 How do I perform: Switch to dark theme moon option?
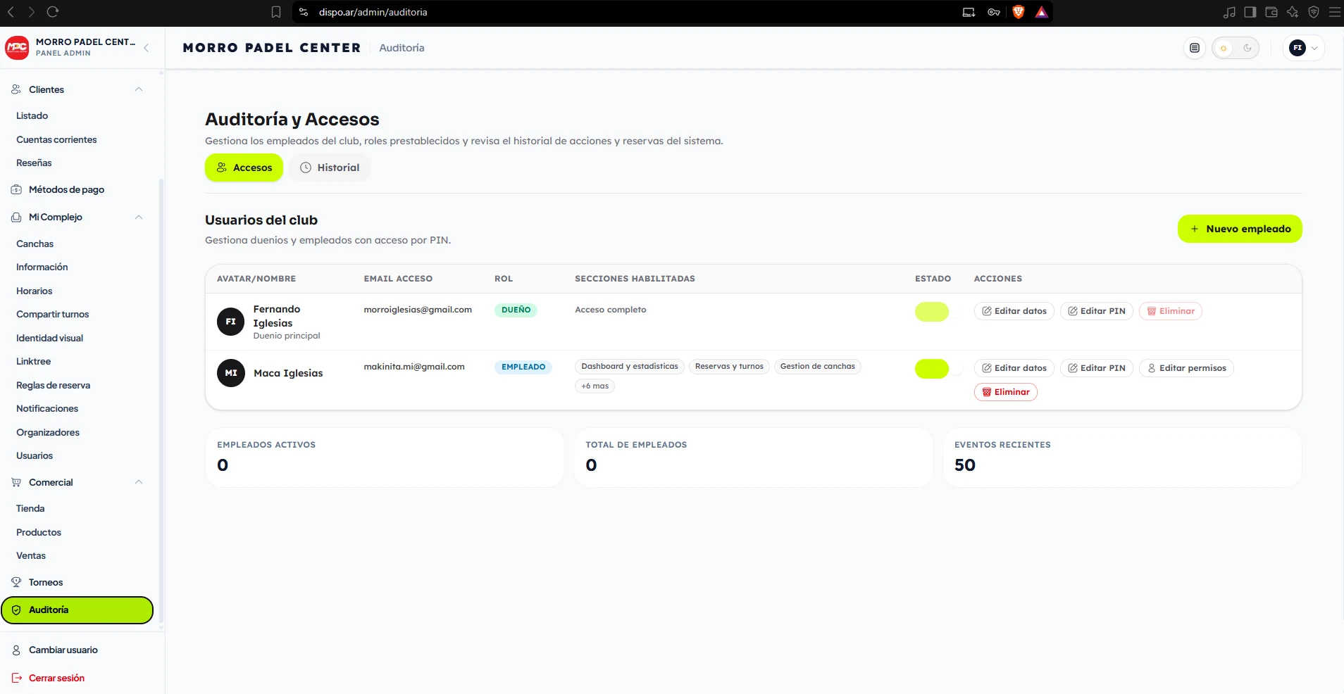pos(1247,48)
